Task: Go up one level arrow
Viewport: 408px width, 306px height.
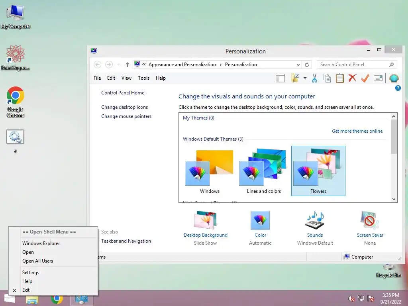Action: coord(127,65)
